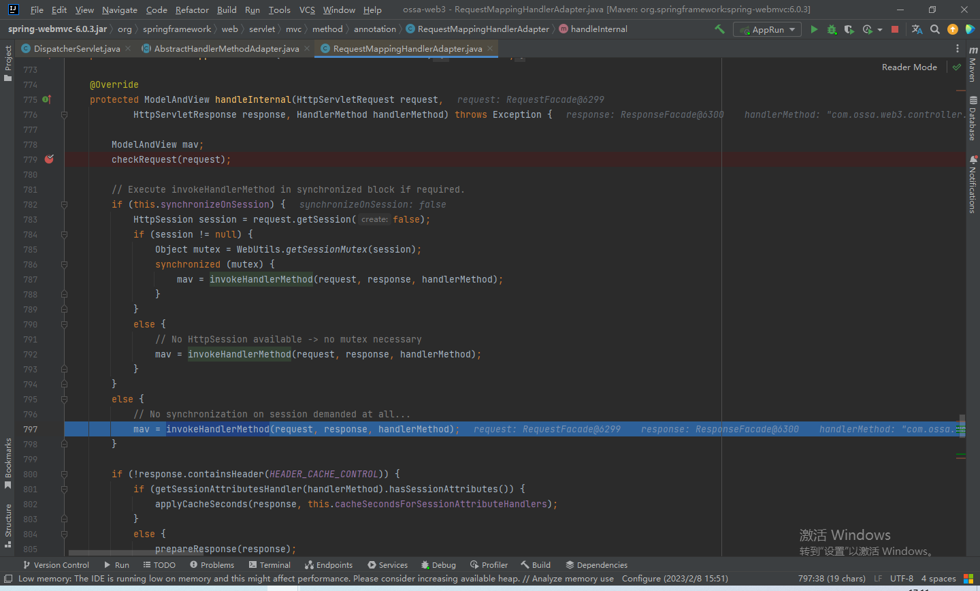The image size is (980, 591).
Task: Open the Debug tool window
Action: pos(438,565)
